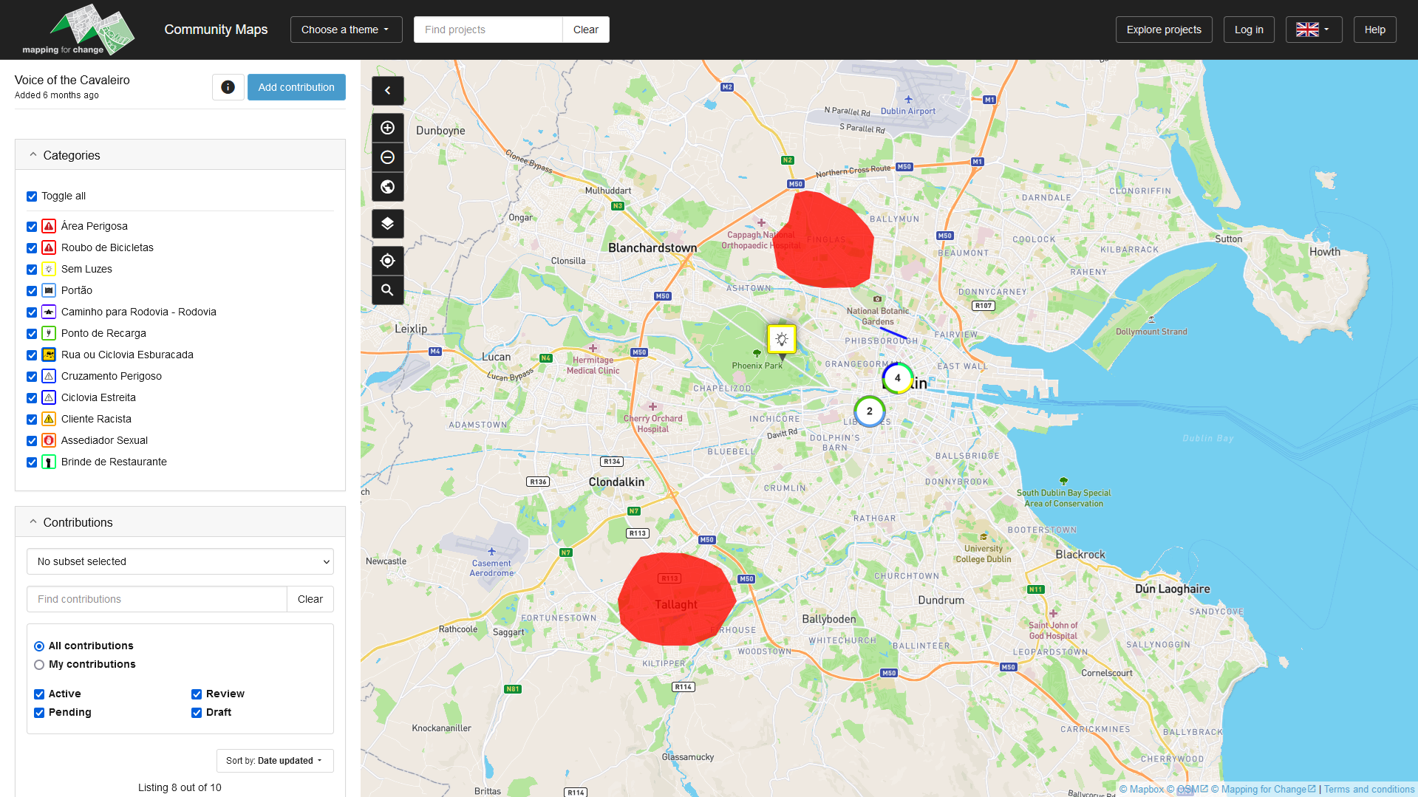Image resolution: width=1418 pixels, height=797 pixels.
Task: Click the Add contribution button
Action: [296, 87]
